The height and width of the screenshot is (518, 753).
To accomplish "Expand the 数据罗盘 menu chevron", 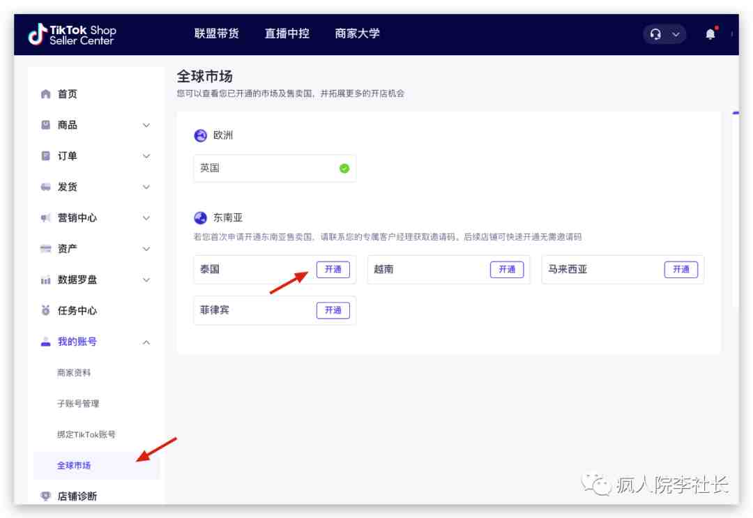I will pyautogui.click(x=146, y=280).
